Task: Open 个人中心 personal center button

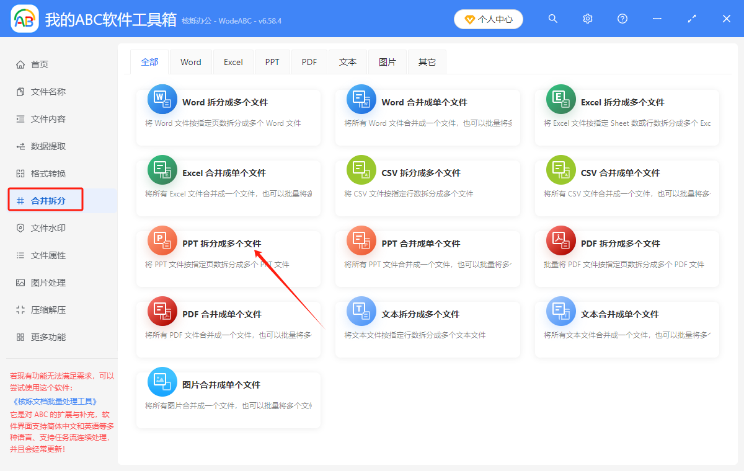Action: (x=489, y=19)
